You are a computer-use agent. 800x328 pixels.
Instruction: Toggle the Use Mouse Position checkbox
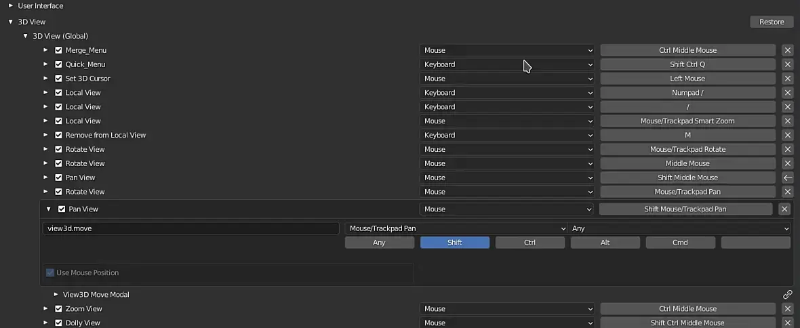click(50, 272)
